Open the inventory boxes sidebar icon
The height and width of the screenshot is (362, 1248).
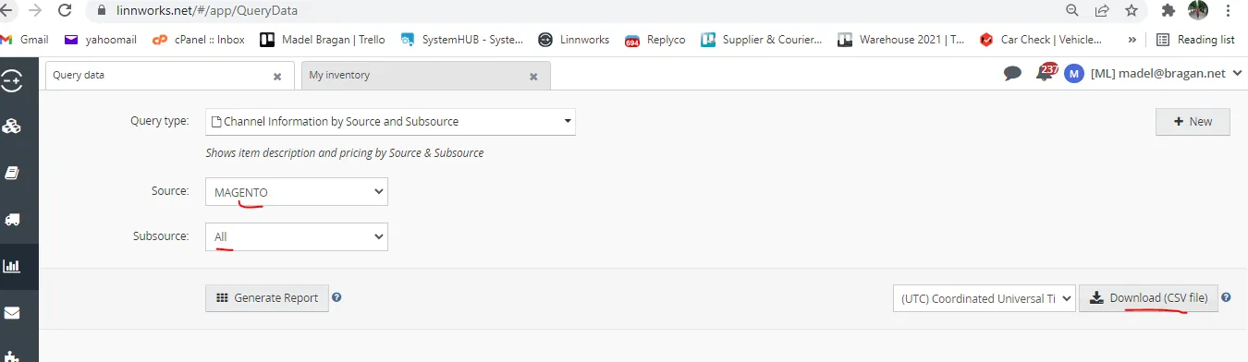point(12,127)
